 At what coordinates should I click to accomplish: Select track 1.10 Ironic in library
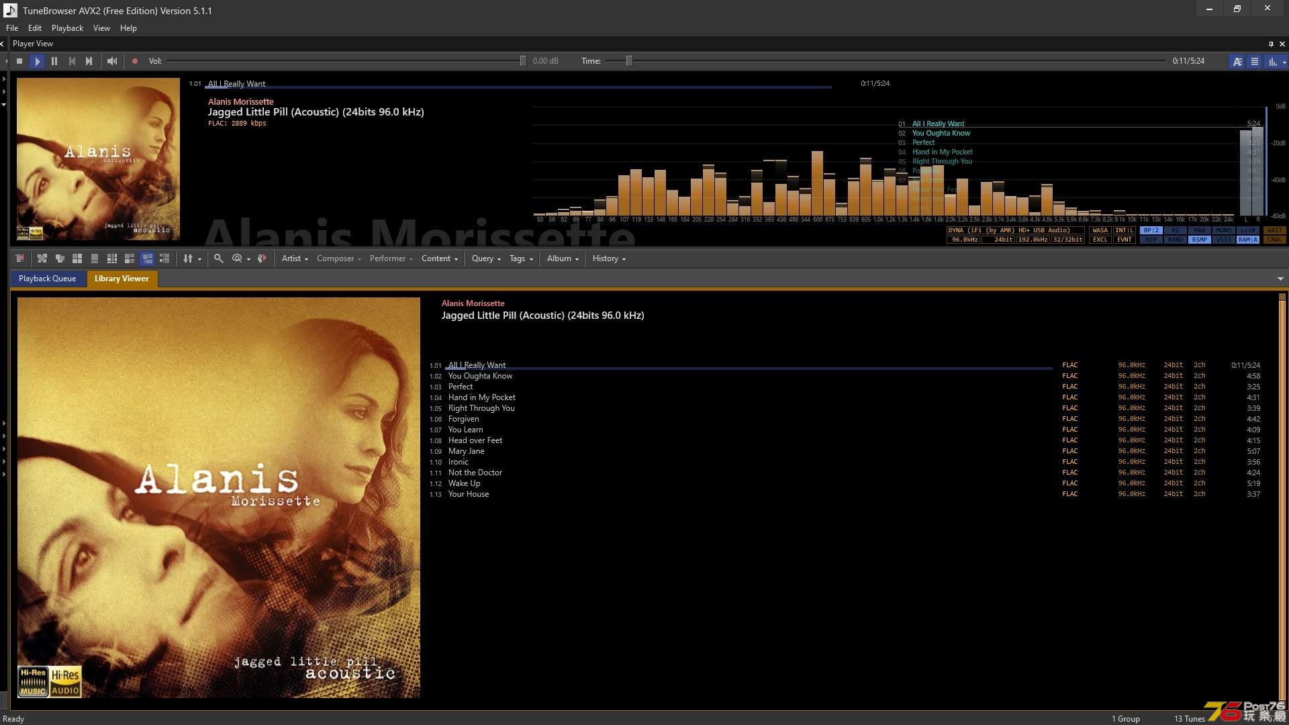(x=845, y=462)
